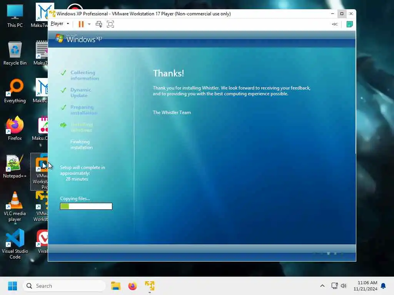Image resolution: width=394 pixels, height=295 pixels.
Task: Open File Explorer from taskbar
Action: click(116, 286)
